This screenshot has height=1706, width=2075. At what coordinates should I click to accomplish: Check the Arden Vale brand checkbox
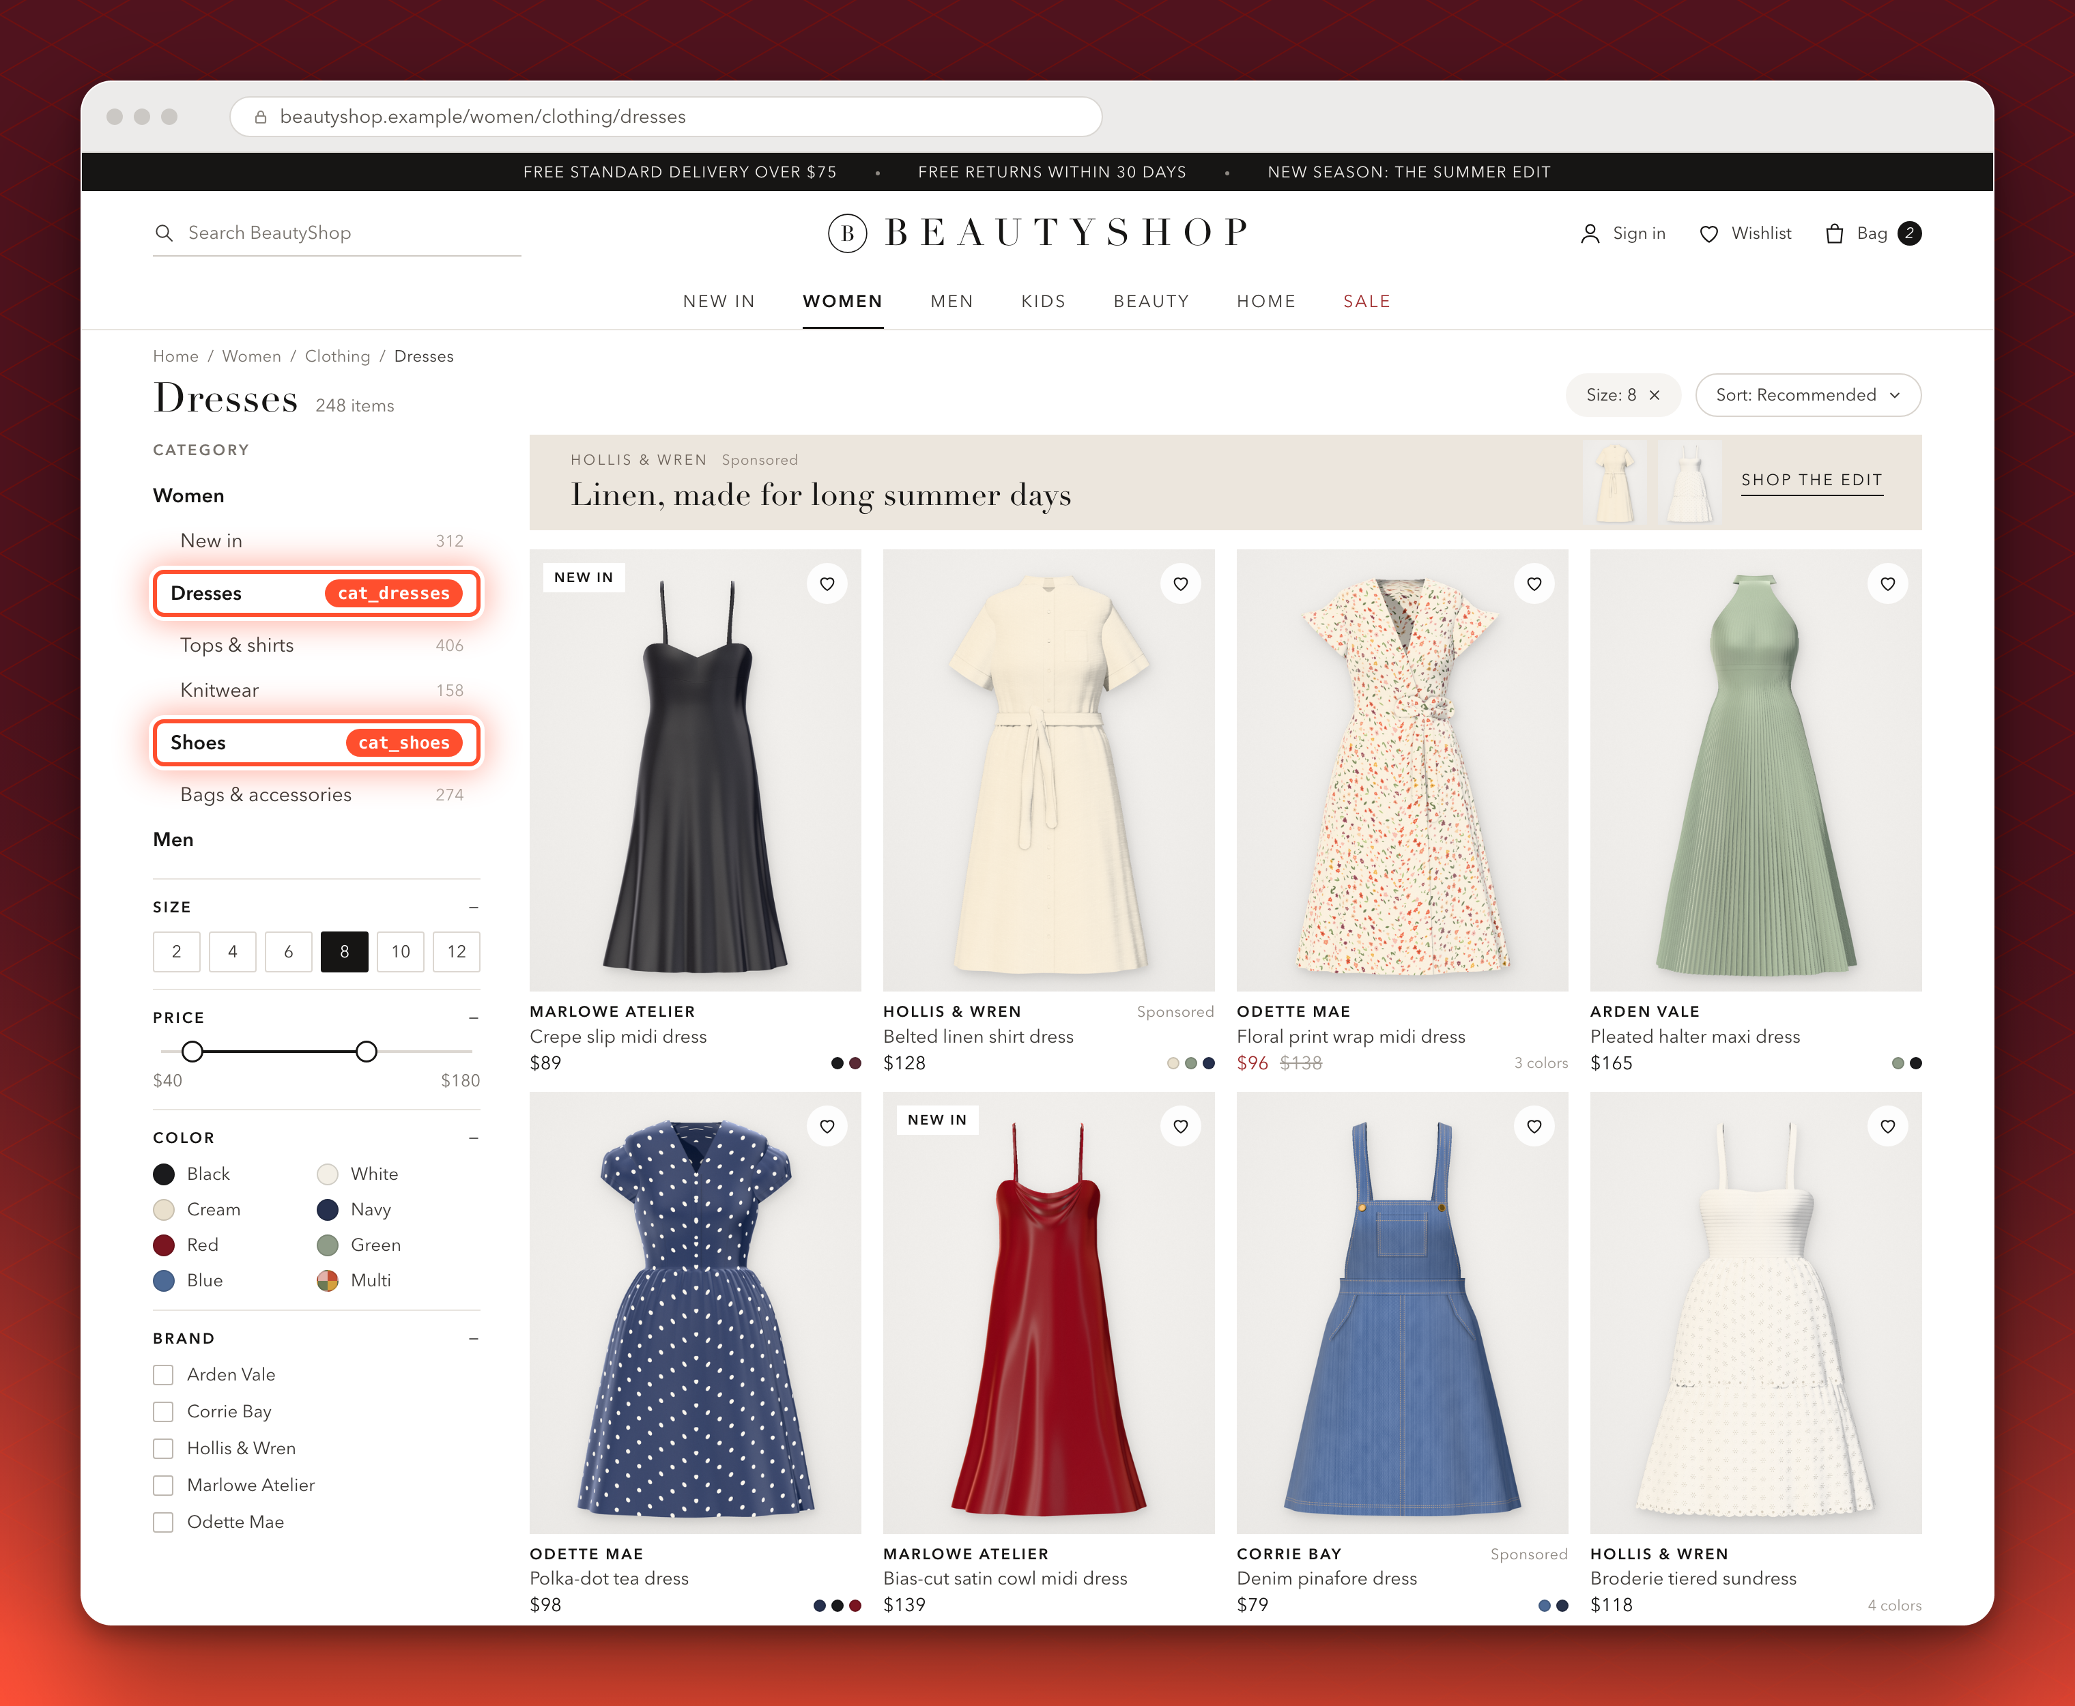point(163,1375)
